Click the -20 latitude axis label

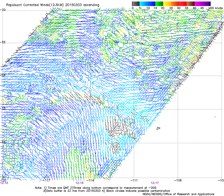pyautogui.click(x=3, y=10)
